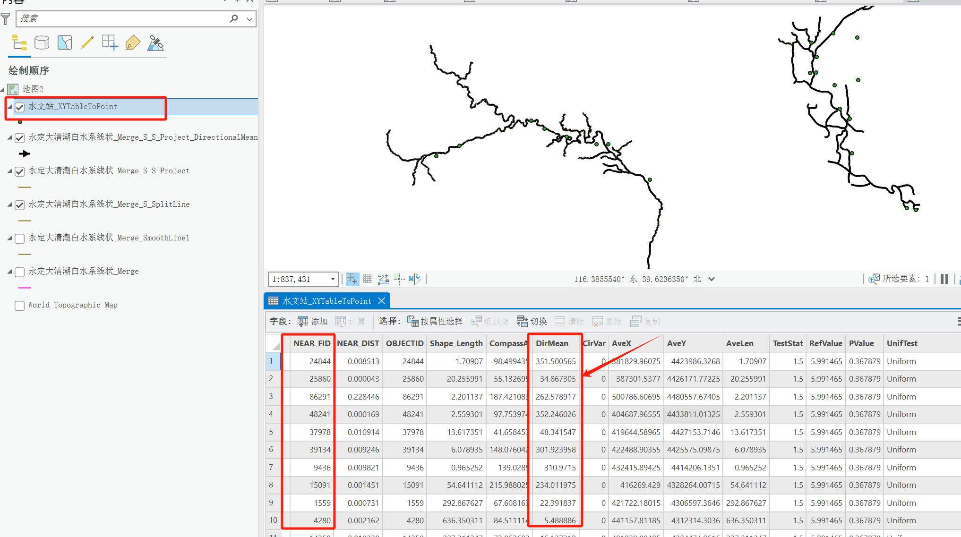Select List By Data Source cylinder icon
This screenshot has height=537, width=961.
42,43
